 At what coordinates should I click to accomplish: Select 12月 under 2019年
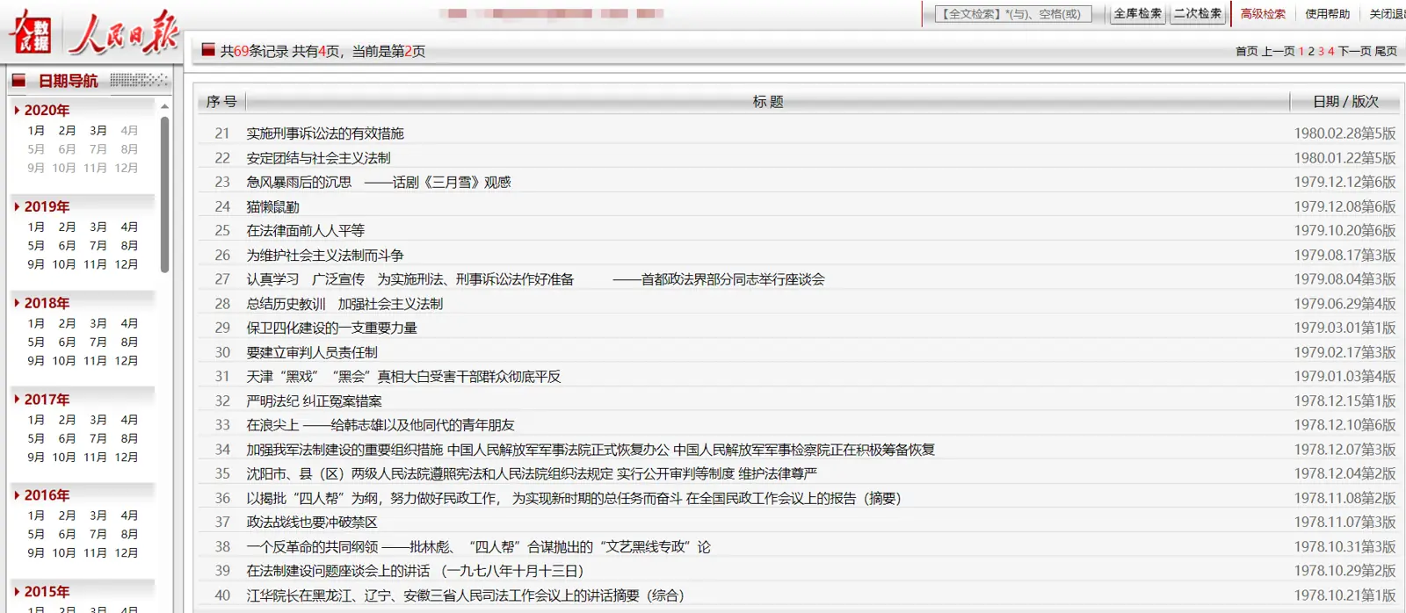pyautogui.click(x=127, y=264)
